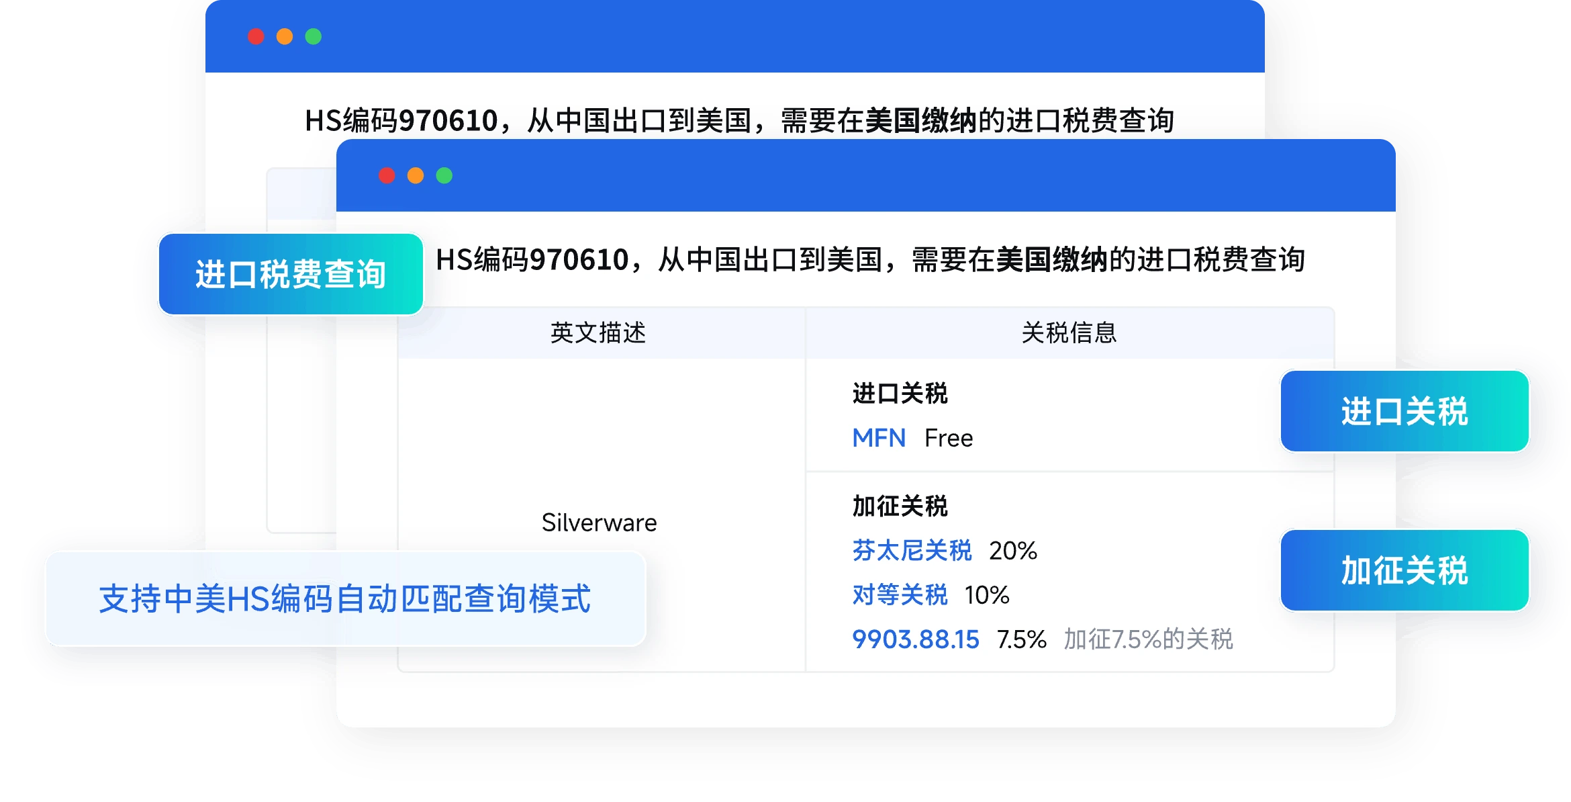This screenshot has height=802, width=1571.
Task: Click the 英文描述 column header
Action: (x=598, y=332)
